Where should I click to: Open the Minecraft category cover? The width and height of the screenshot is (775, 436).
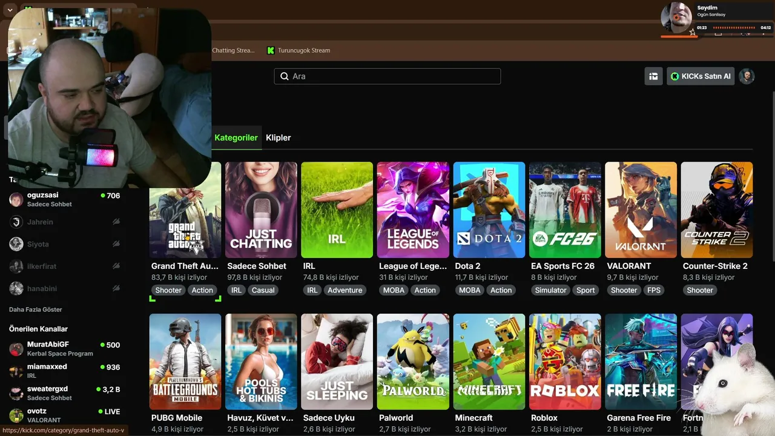489,362
